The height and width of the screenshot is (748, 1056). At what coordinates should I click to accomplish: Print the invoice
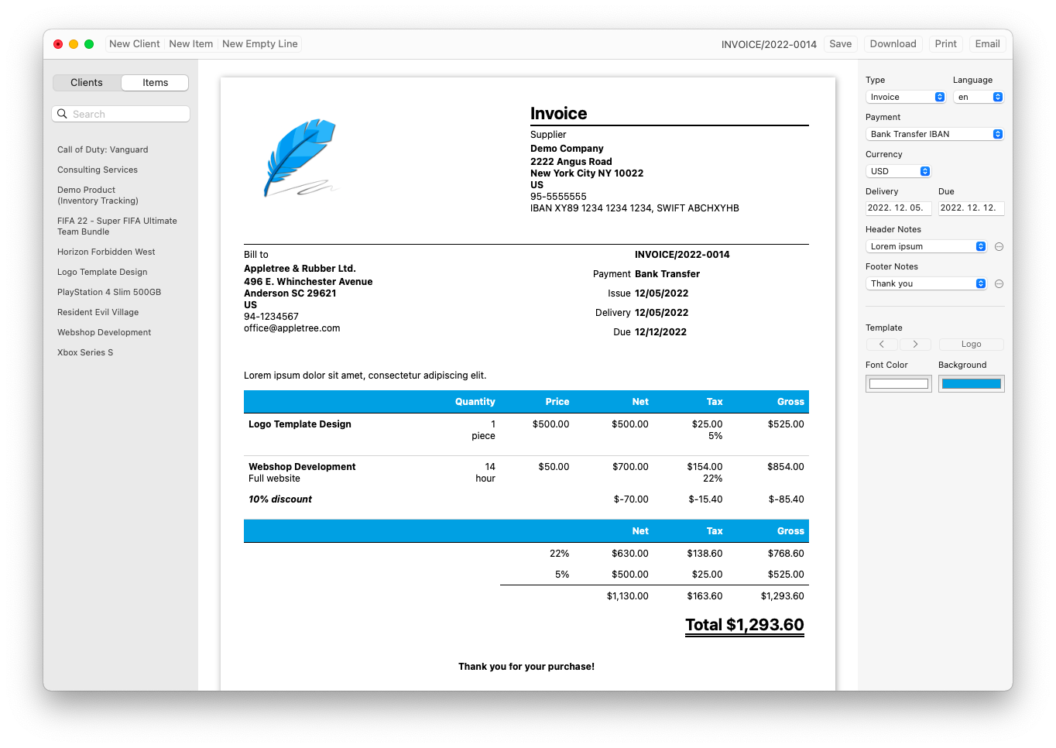pyautogui.click(x=945, y=44)
